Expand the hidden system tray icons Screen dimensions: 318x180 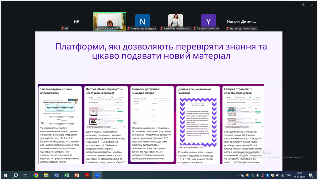click(x=238, y=175)
